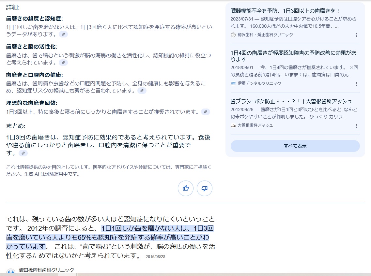
Task: Click the 伊藤デンタルクリニック site favicon
Action: click(x=233, y=83)
